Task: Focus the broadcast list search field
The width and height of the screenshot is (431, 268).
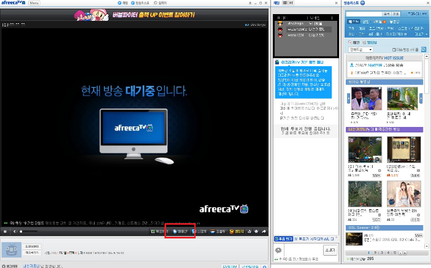Action: (x=364, y=13)
